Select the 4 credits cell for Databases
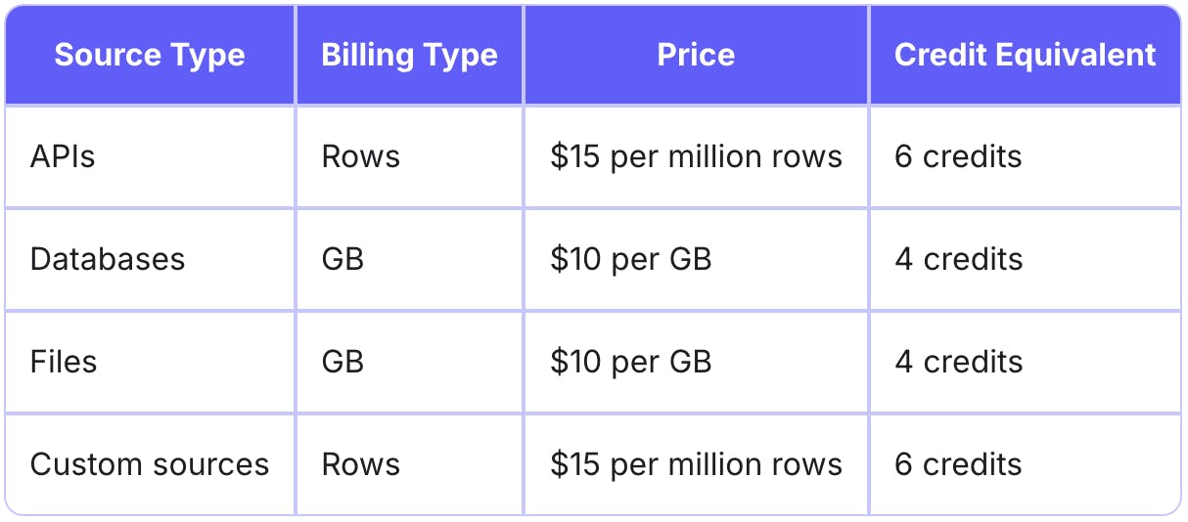 pos(958,259)
